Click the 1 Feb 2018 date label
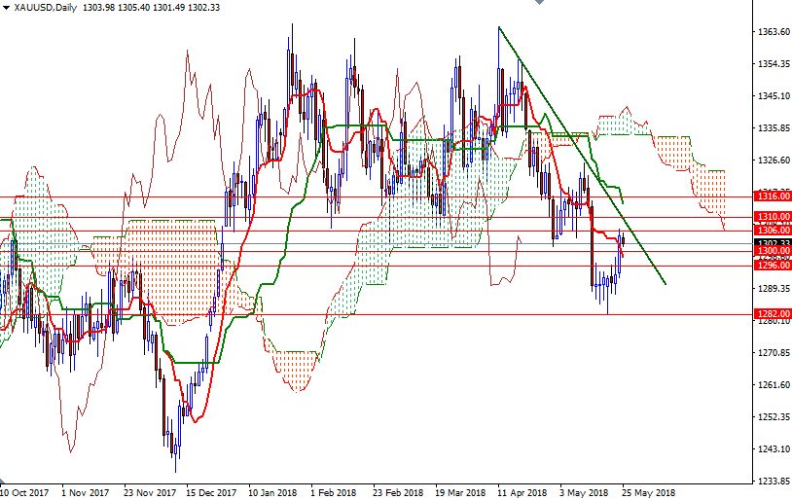 (335, 493)
